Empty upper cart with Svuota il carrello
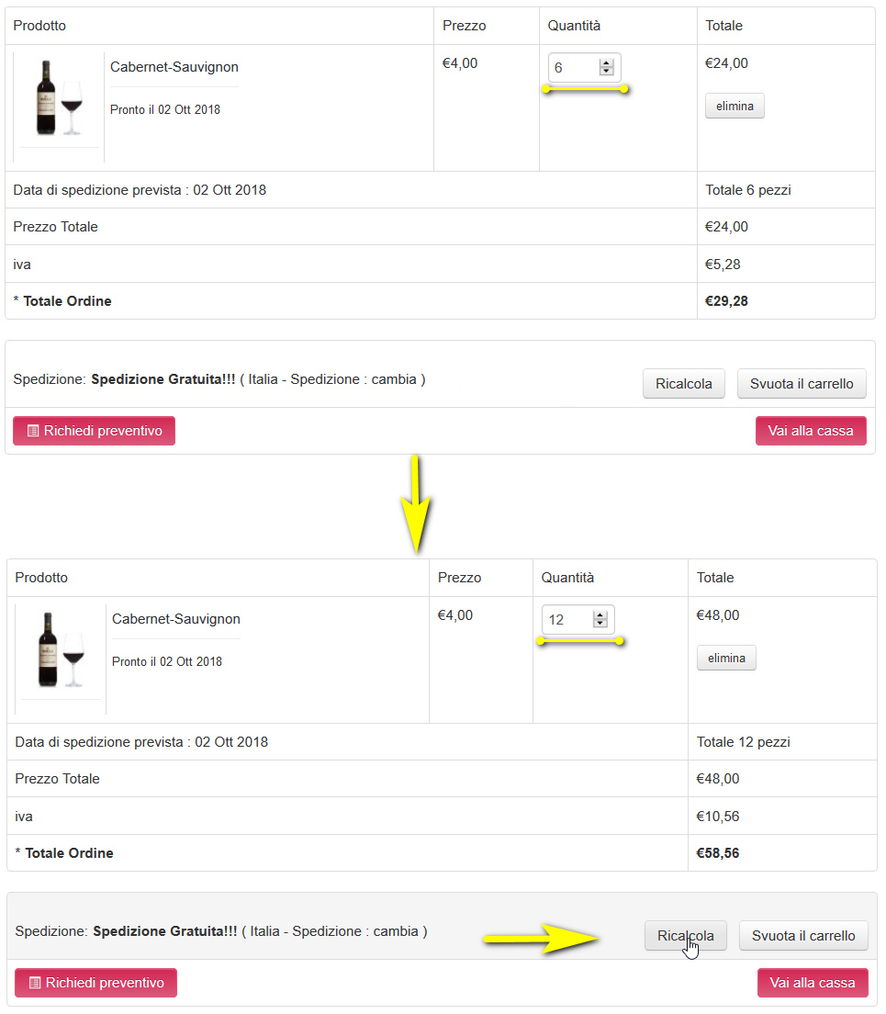Screen dimensions: 886x1014 click(802, 384)
